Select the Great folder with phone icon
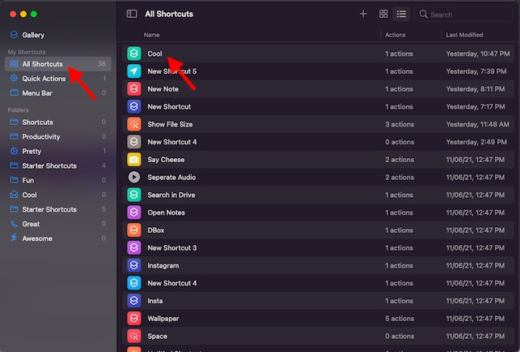 tap(32, 224)
